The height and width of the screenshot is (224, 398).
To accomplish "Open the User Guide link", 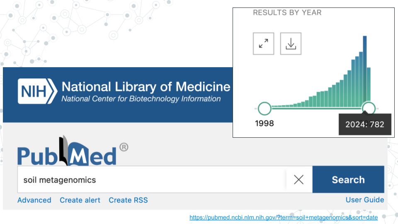I will click(x=365, y=200).
